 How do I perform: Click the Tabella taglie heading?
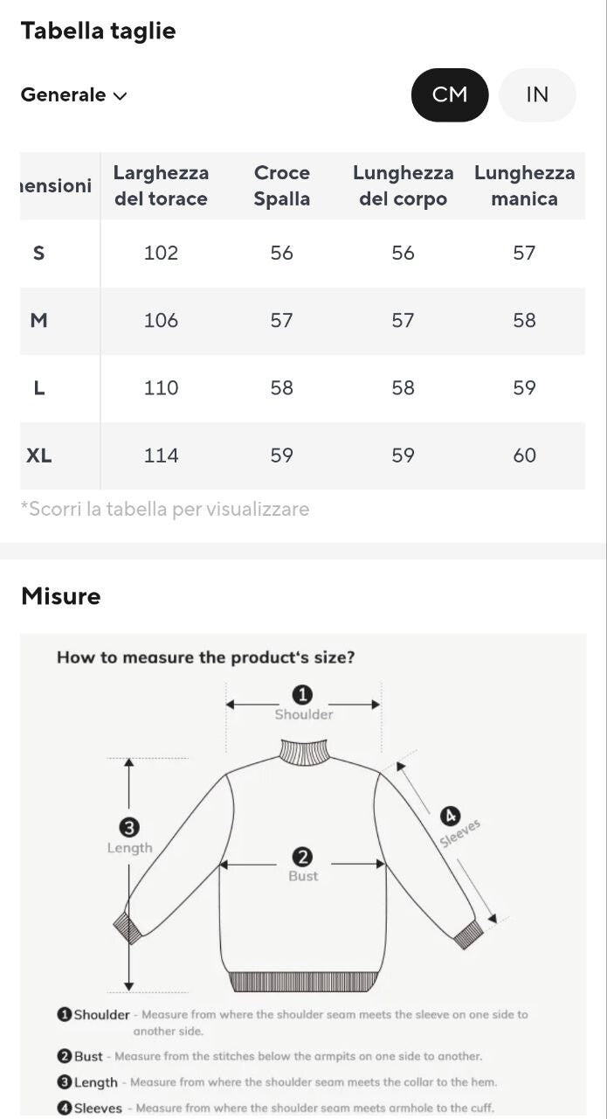(x=98, y=31)
